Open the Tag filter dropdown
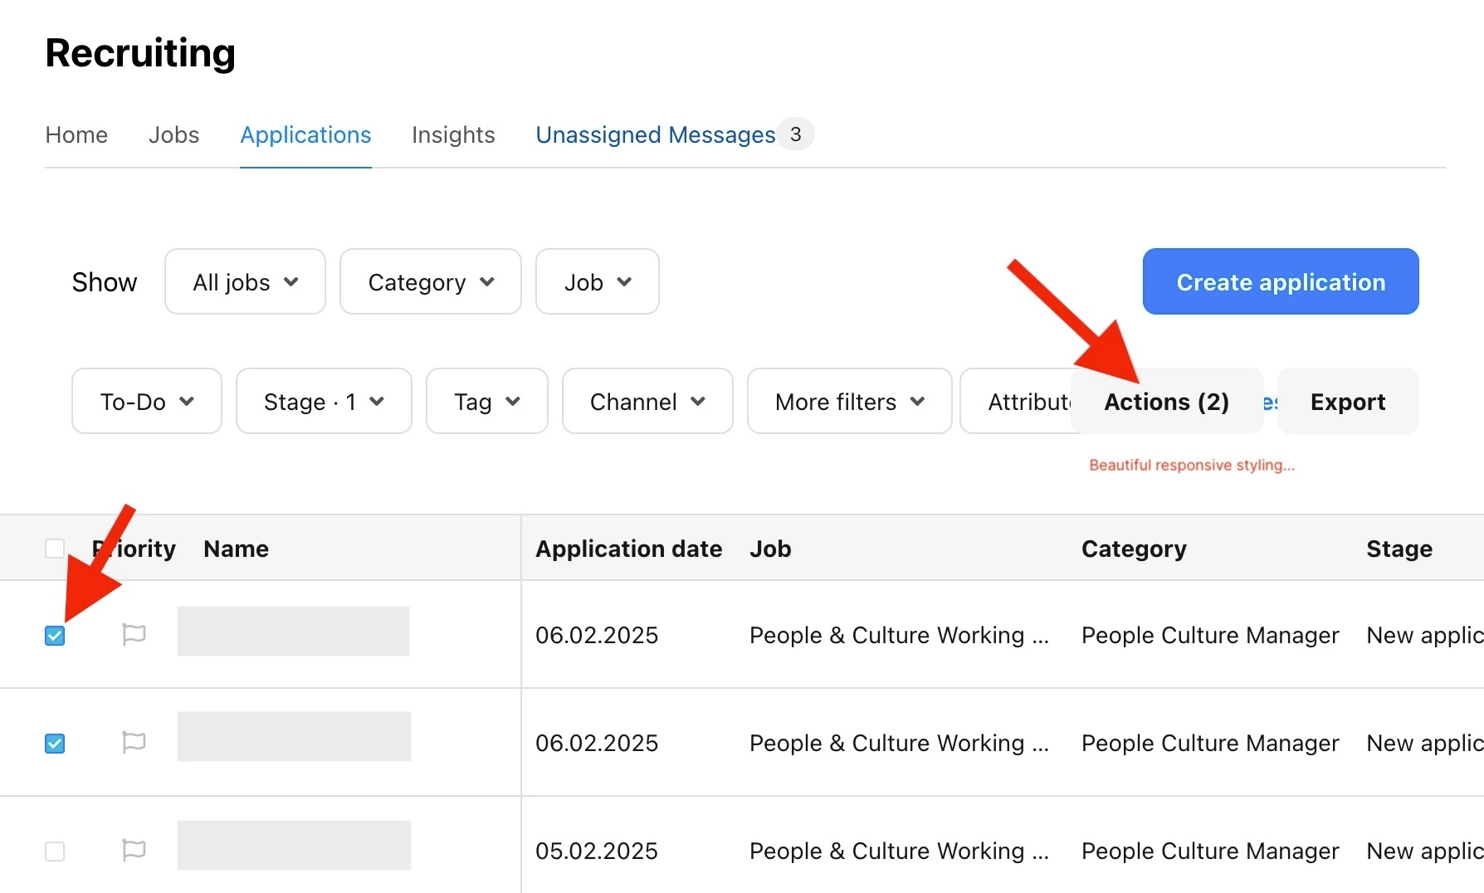This screenshot has height=893, width=1484. (x=487, y=402)
